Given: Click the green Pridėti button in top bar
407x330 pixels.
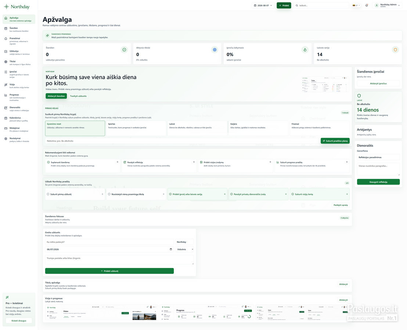Looking at the screenshot, I should point(284,5).
